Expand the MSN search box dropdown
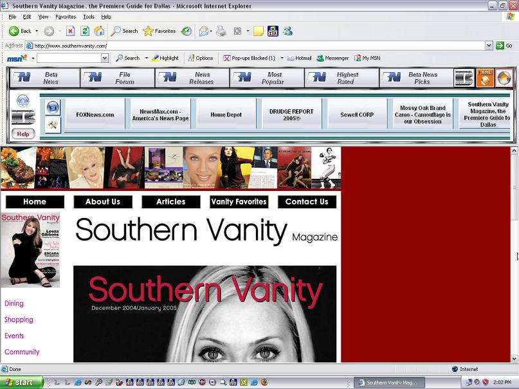 (x=105, y=59)
